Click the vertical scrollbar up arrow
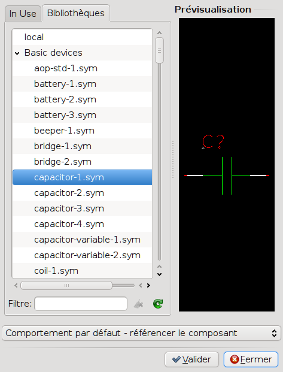 pyautogui.click(x=159, y=33)
